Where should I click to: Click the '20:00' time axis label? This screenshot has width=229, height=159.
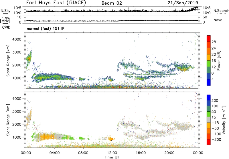click(x=169, y=153)
